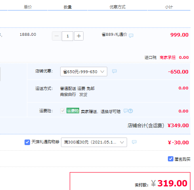Screen dimensions: 194x190
Task: Click the 优惠方式 column header
Action: pyautogui.click(x=118, y=7)
